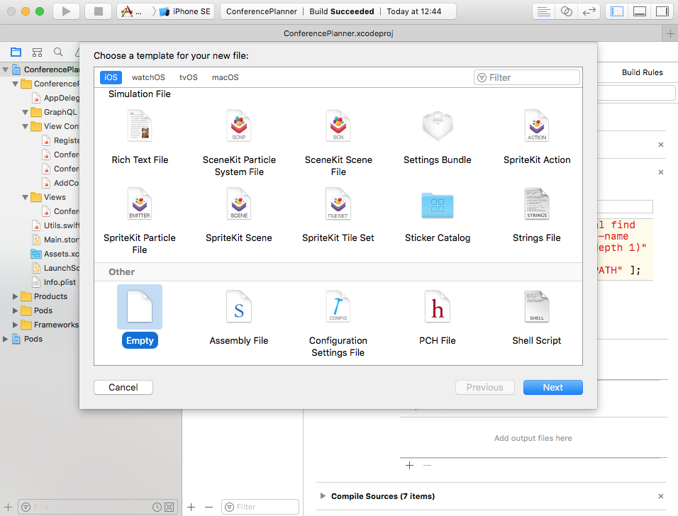
Task: Select the Rich Text File template
Action: click(140, 138)
